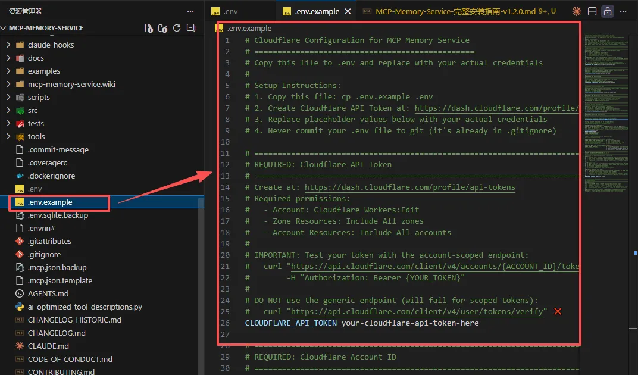638x375 pixels.
Task: Click the Python icon beside ai-optimized-tool-descriptions.py
Action: tap(20, 307)
